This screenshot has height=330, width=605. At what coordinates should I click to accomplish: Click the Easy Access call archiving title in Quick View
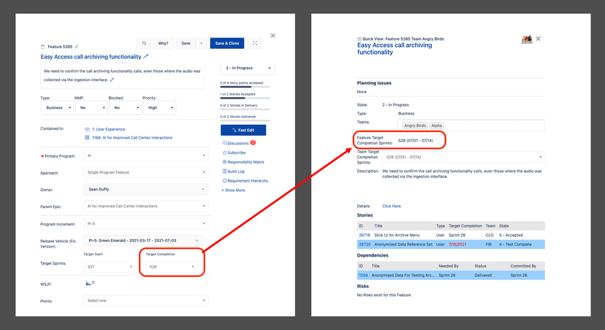[x=394, y=49]
